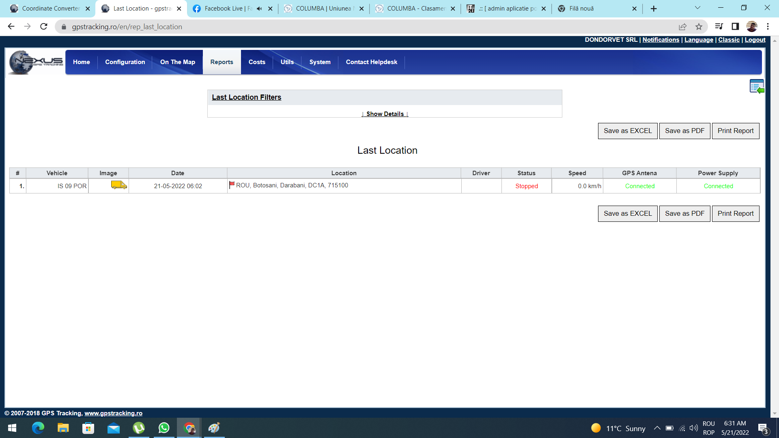
Task: Open WhatsApp from the taskbar
Action: coord(164,428)
